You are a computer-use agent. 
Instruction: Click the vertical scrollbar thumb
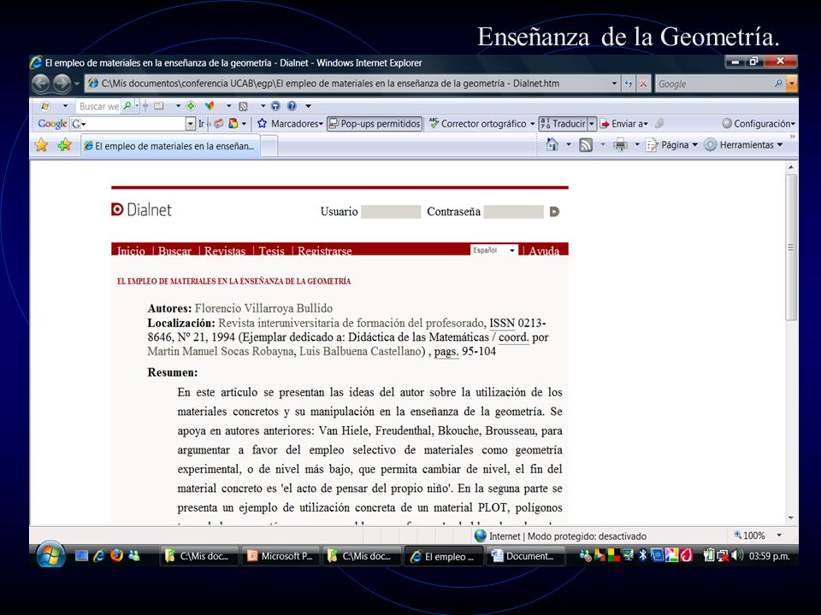(790, 248)
